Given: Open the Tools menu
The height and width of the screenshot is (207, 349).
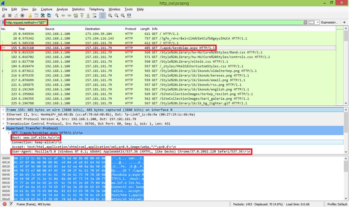Looking at the screenshot, I should click(128, 9).
